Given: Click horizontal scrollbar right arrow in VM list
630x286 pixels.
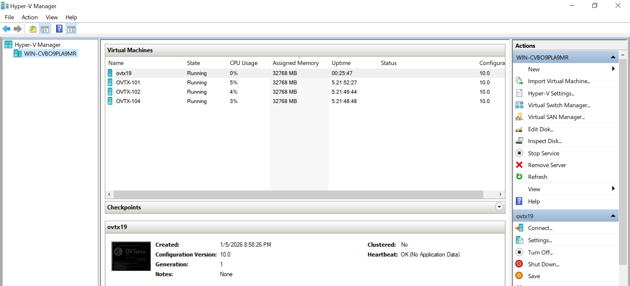Looking at the screenshot, I should point(500,194).
